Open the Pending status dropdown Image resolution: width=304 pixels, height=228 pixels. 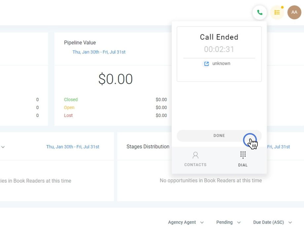point(228,222)
